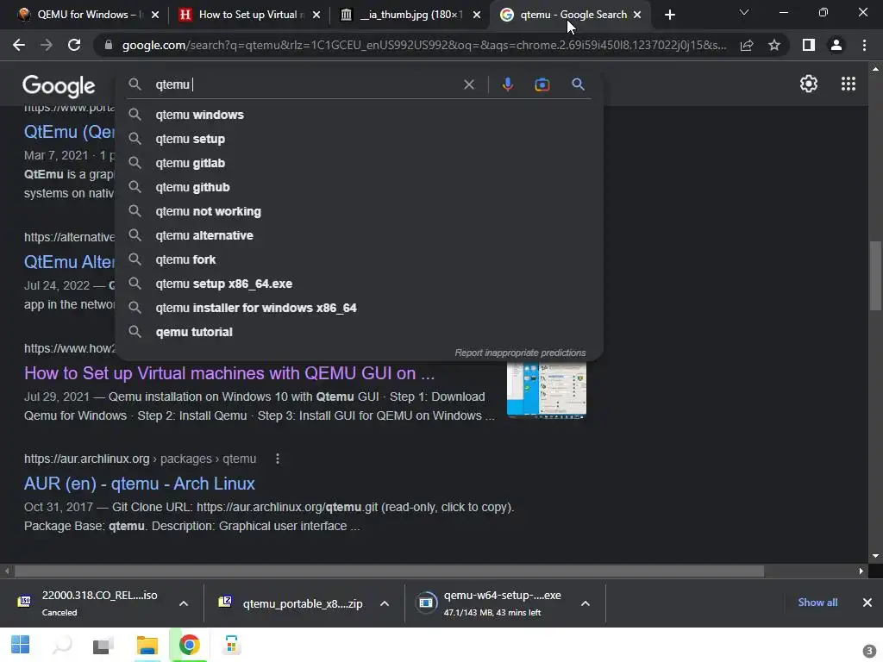Close the __ia_thumb.jpg tab
Screen dimensions: 883x662
tap(477, 15)
